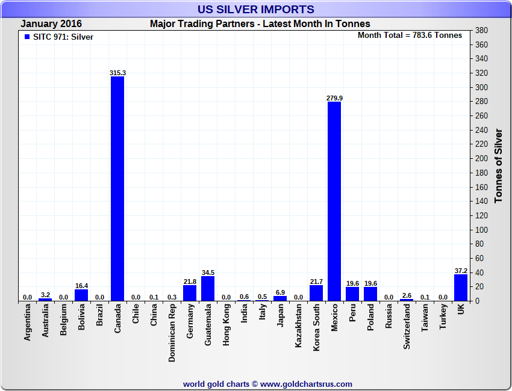
Task: Click the 'Argentina' axis label
Action: [27, 322]
